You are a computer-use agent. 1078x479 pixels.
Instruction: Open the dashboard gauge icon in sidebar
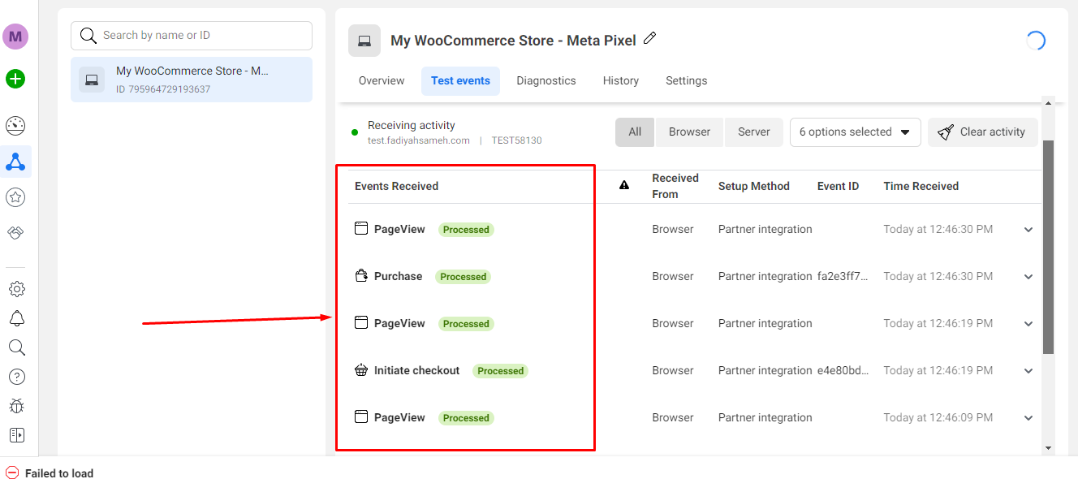pos(15,126)
